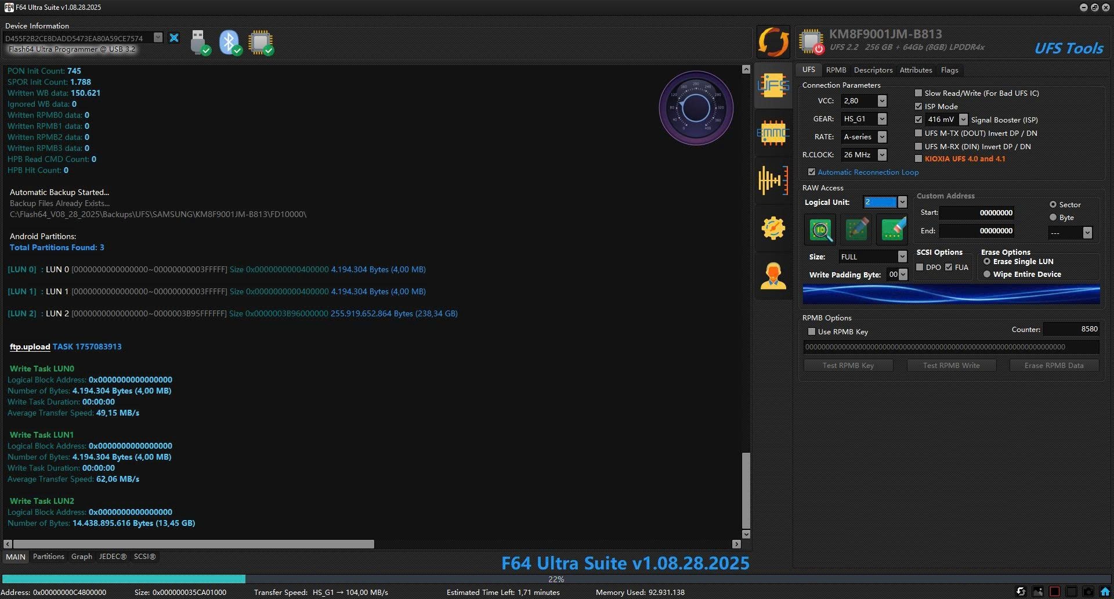Expand the RATE dropdown showing A-series
Image resolution: width=1114 pixels, height=599 pixels.
(x=882, y=137)
